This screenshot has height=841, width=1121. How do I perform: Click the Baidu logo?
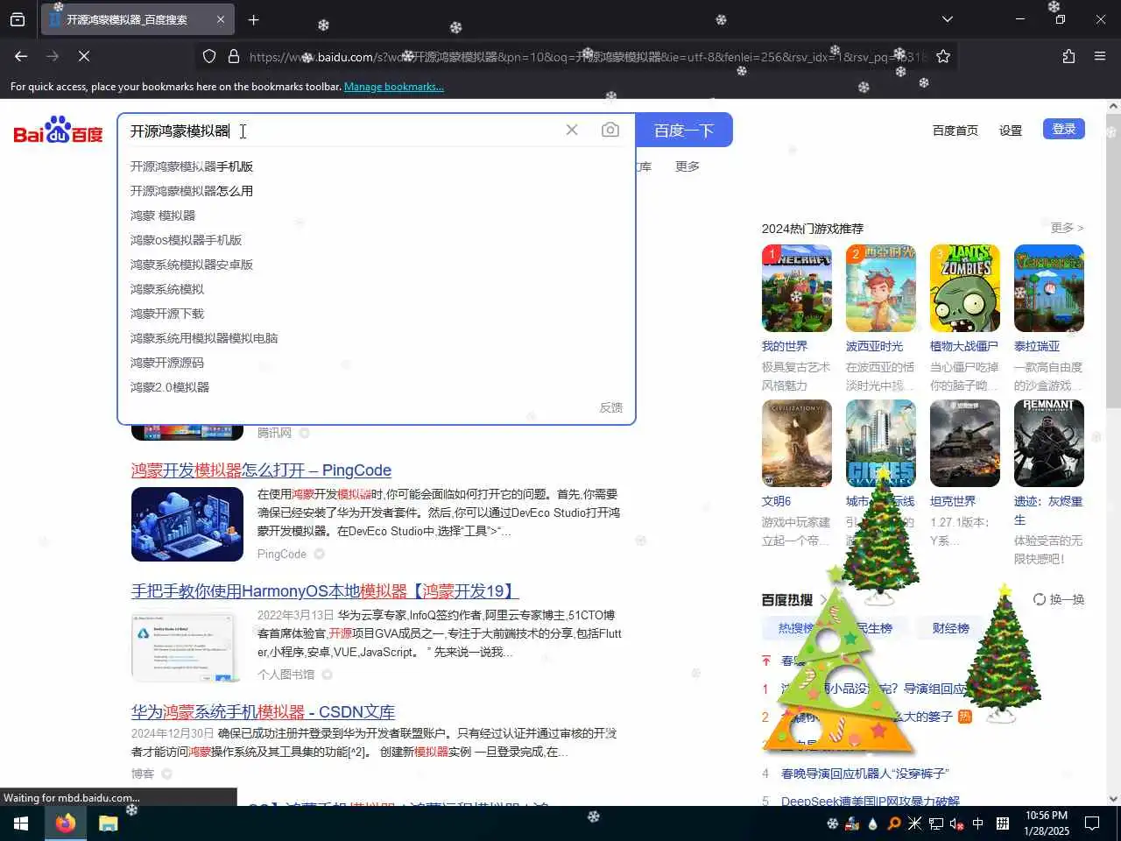click(58, 131)
